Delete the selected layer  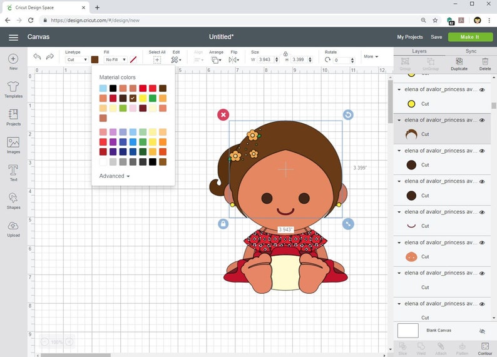coord(485,64)
